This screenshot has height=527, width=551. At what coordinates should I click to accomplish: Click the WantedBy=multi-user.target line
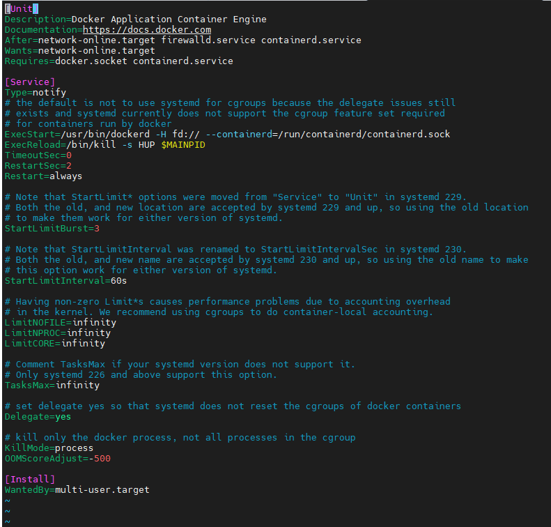tap(77, 490)
